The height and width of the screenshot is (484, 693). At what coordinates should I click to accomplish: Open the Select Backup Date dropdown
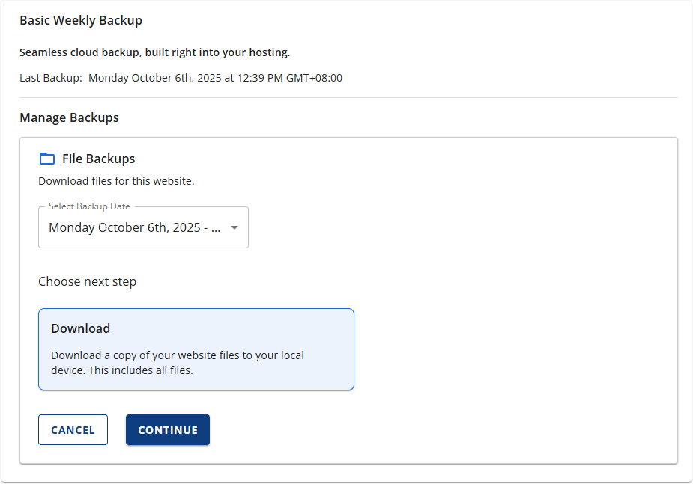click(143, 227)
